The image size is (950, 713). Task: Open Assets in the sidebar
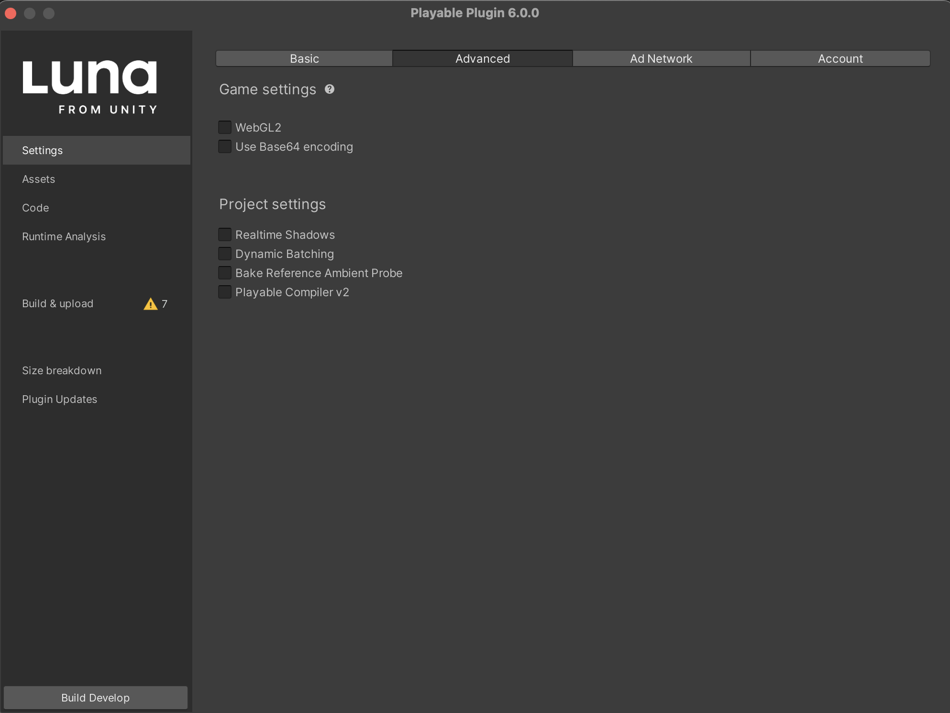tap(97, 179)
